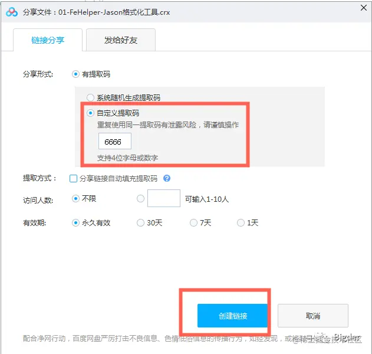Screen dimensions: 372x354
Task: Select the limited visitor count radio button
Action: (140, 198)
